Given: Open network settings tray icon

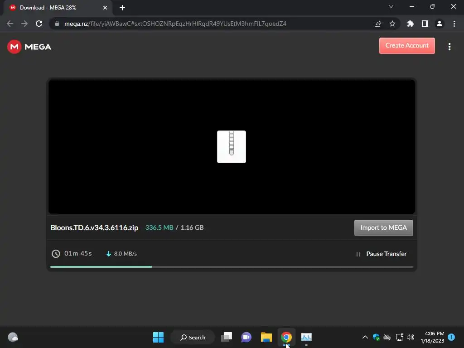Looking at the screenshot, I should click(400, 337).
